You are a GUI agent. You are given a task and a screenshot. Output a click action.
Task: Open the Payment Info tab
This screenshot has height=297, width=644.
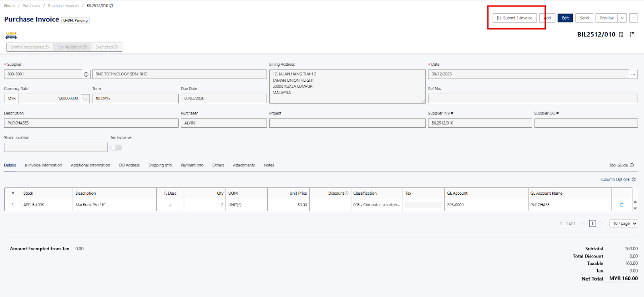pos(192,165)
